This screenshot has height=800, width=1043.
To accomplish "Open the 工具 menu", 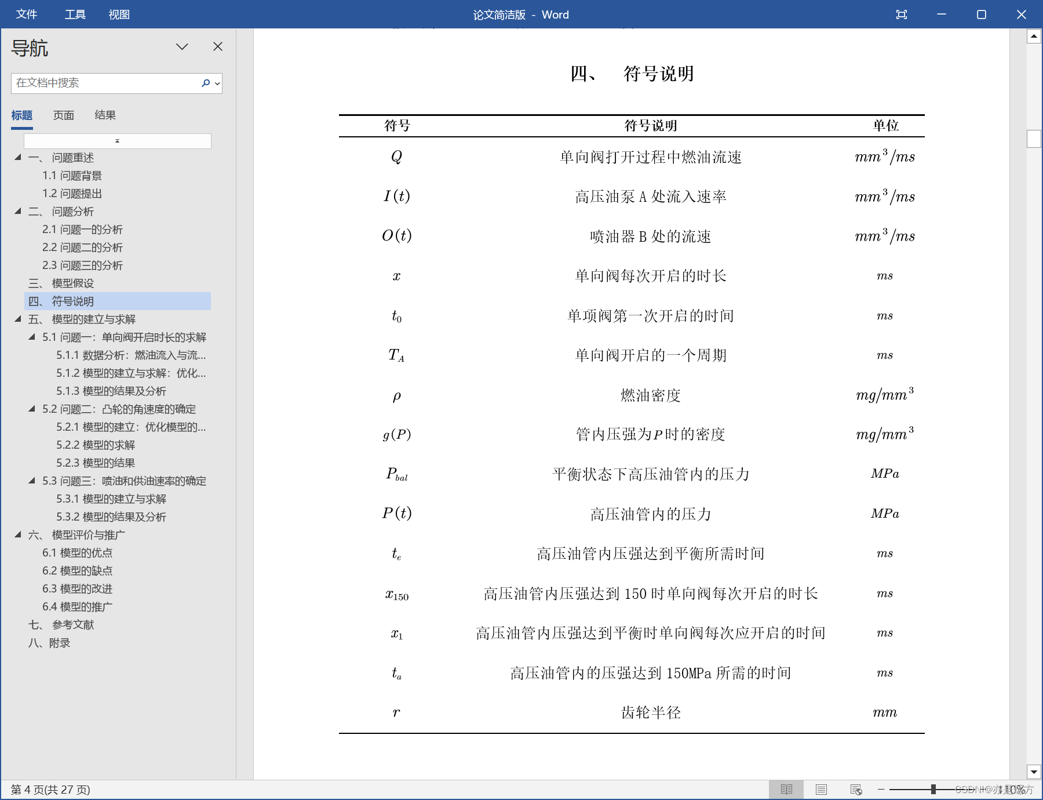I will [75, 14].
